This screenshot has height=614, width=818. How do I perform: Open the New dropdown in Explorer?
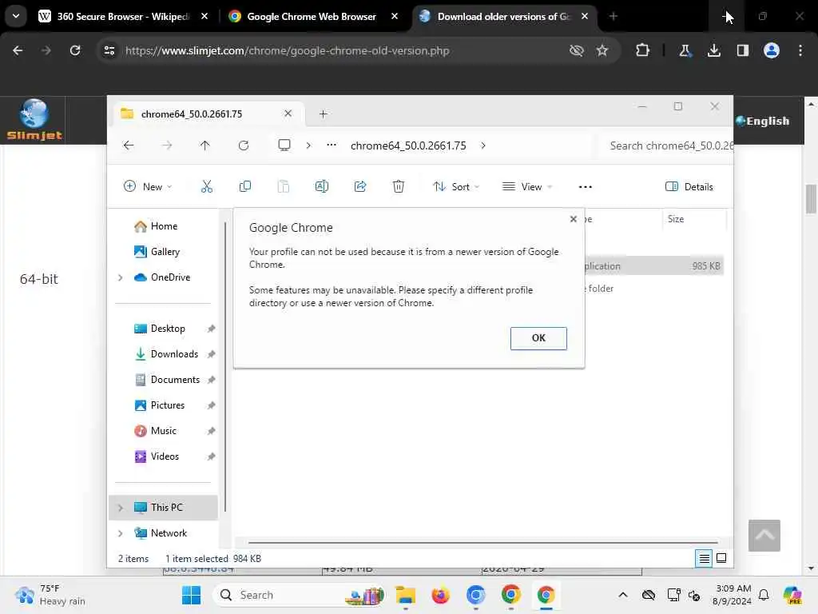tap(148, 186)
